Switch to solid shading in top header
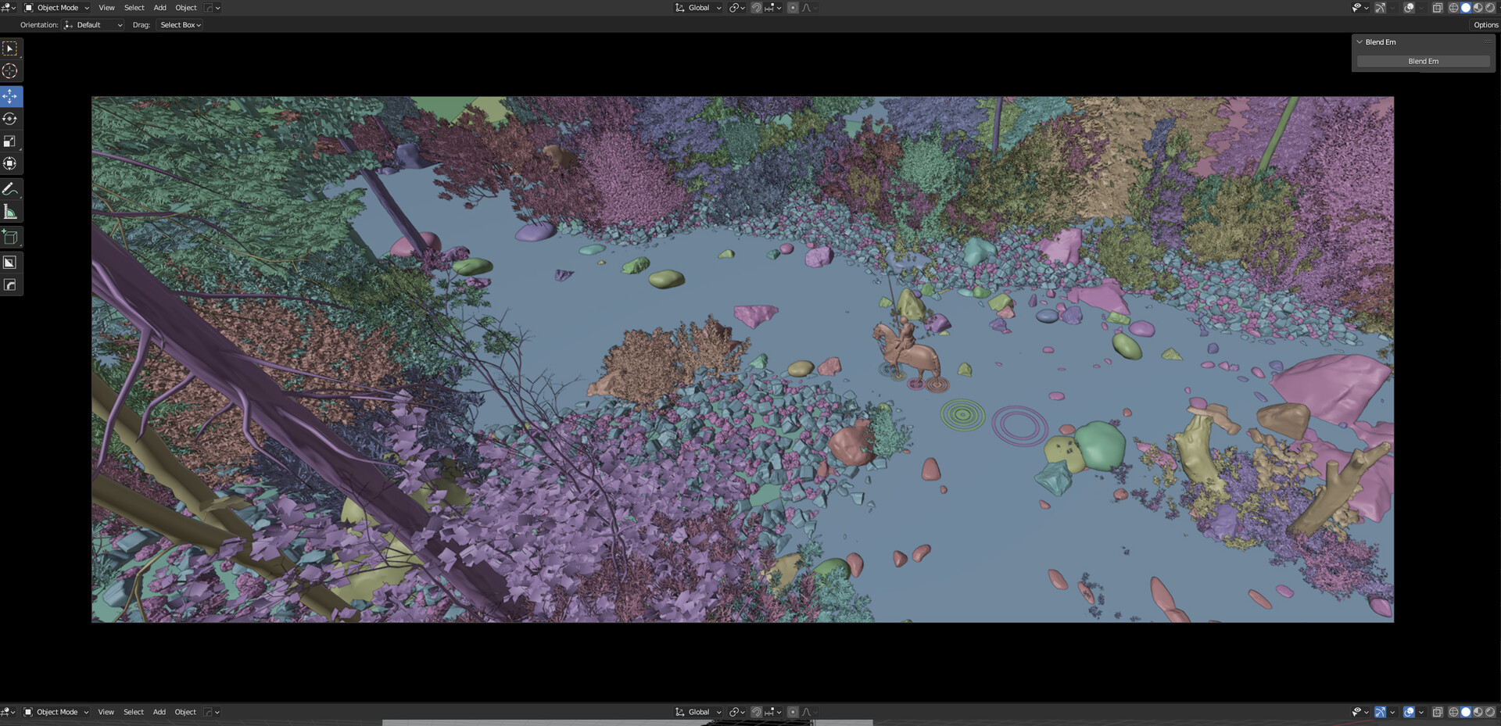 click(1466, 8)
